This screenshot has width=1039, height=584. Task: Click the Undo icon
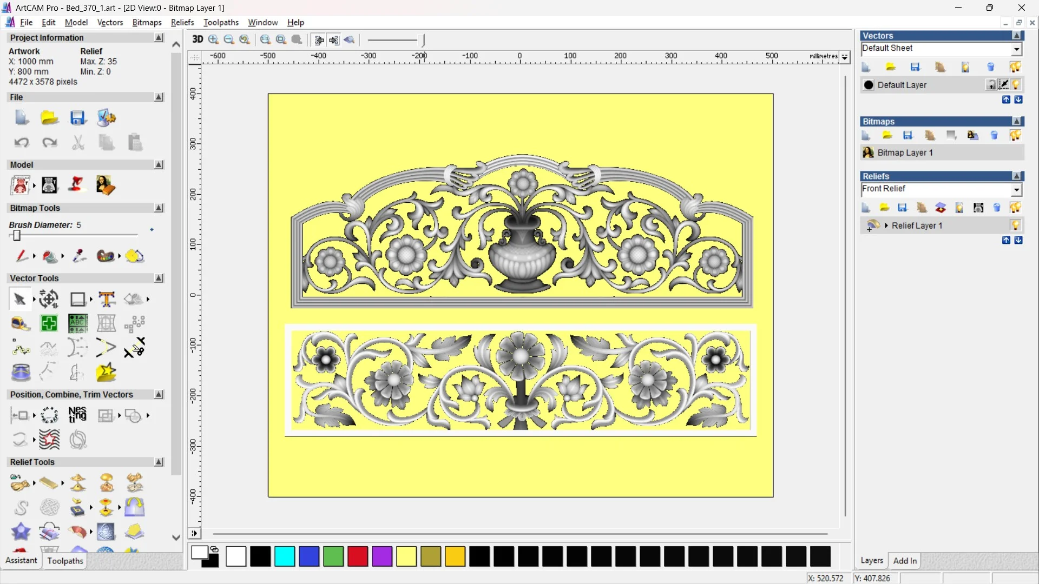[x=22, y=143]
